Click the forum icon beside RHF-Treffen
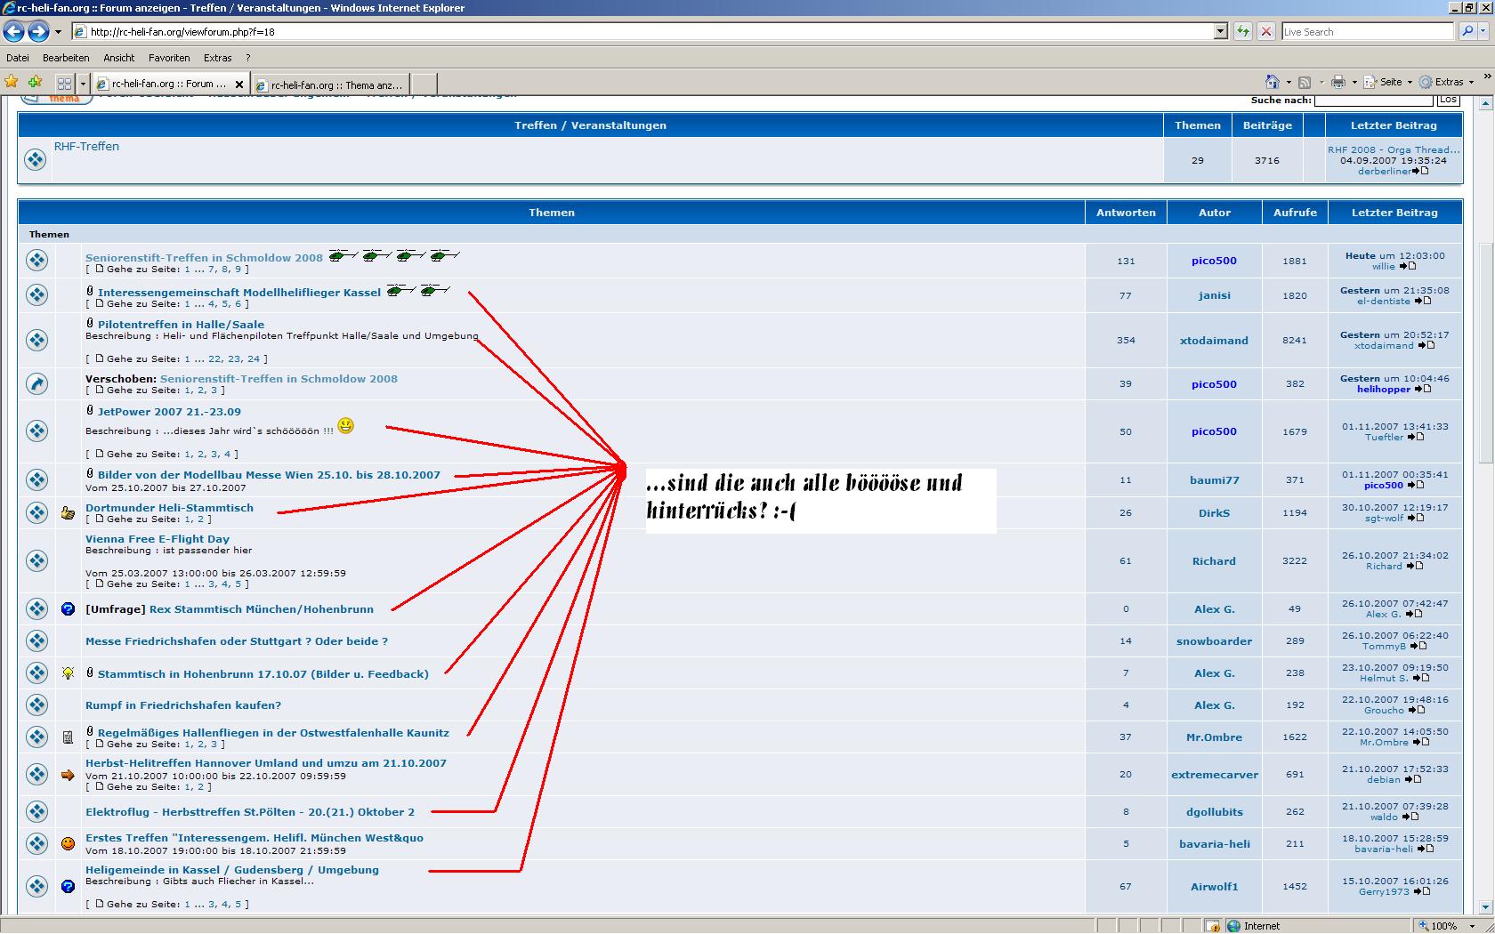1495x934 pixels. [x=35, y=160]
